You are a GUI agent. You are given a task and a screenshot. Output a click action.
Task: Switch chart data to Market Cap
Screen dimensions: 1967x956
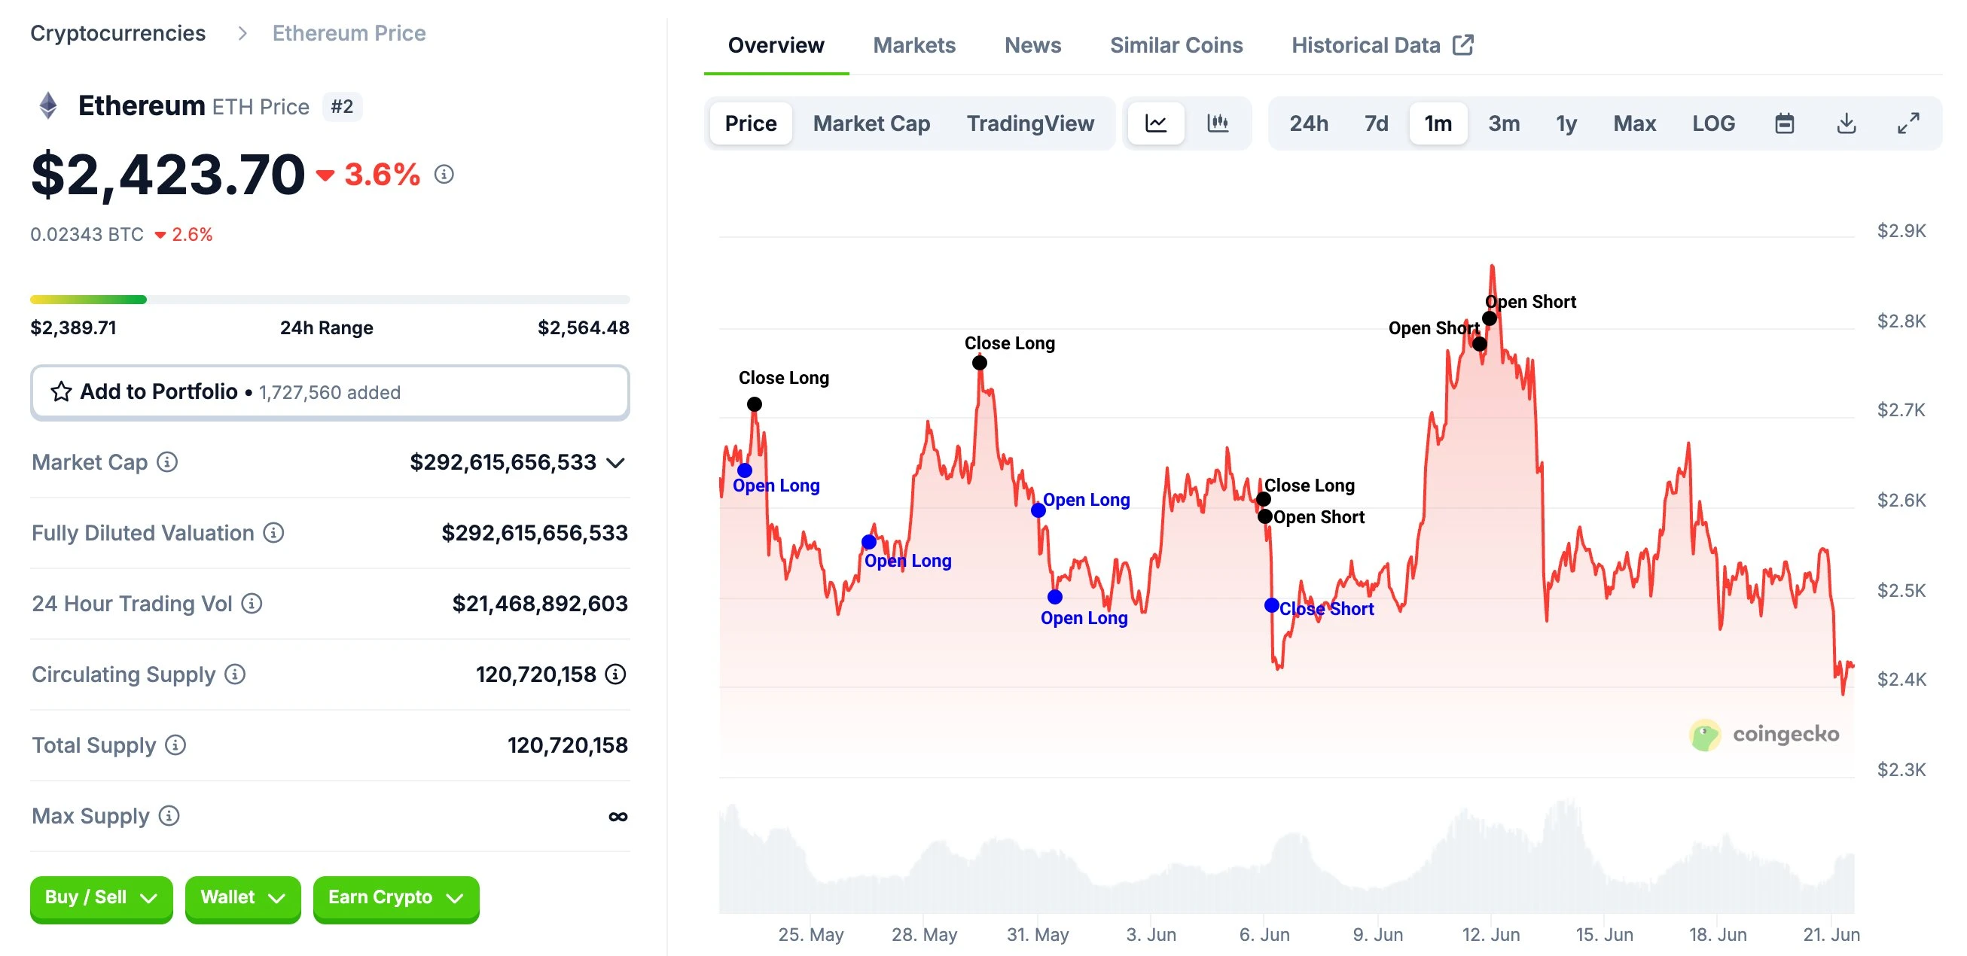click(871, 123)
